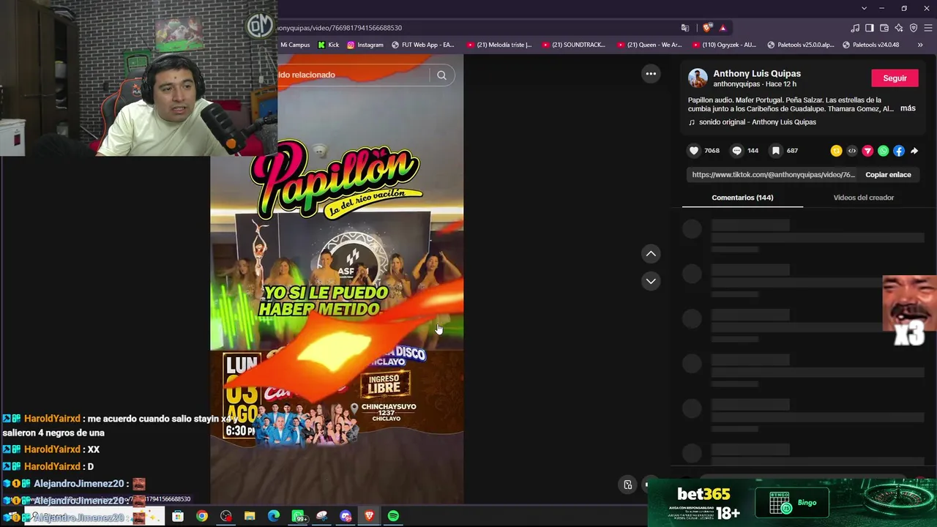Open Discord from the taskbar
This screenshot has height=527, width=937.
pos(346,516)
